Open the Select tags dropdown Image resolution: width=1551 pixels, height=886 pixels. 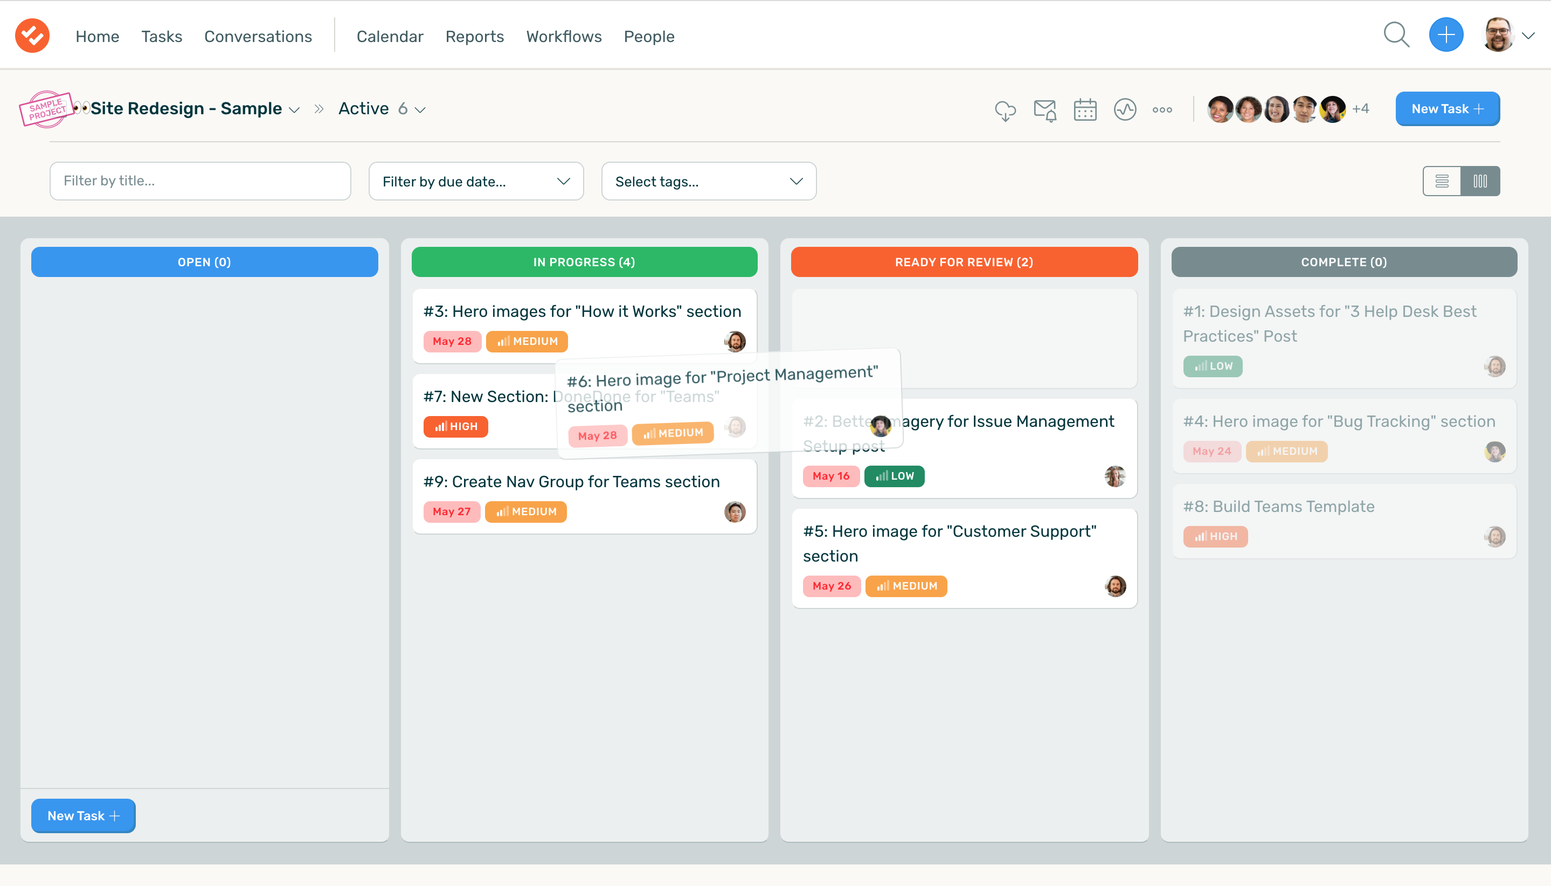pos(708,181)
